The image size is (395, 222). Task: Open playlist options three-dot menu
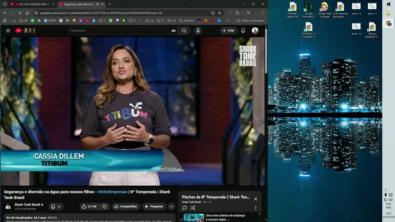tap(256, 208)
